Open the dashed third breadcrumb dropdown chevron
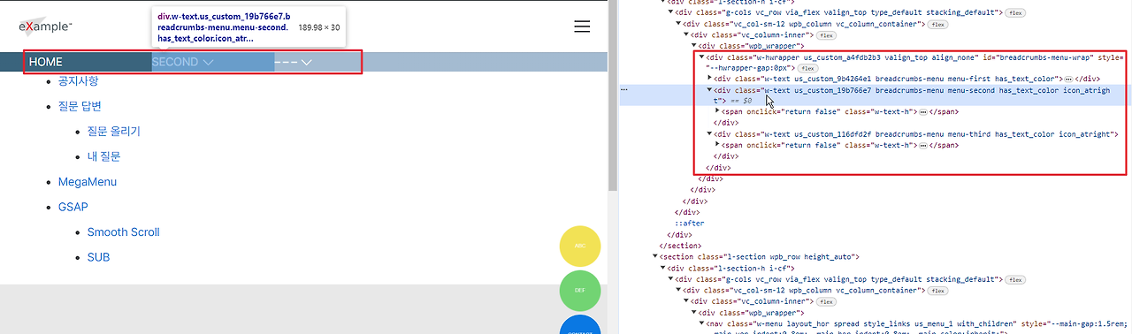This screenshot has height=334, width=1132. [x=306, y=63]
